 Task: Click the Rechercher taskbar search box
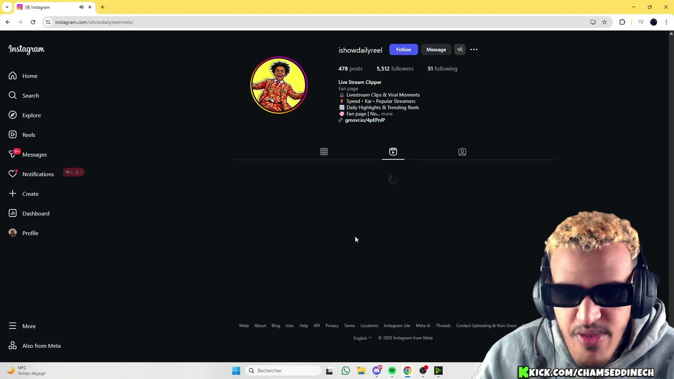[283, 371]
